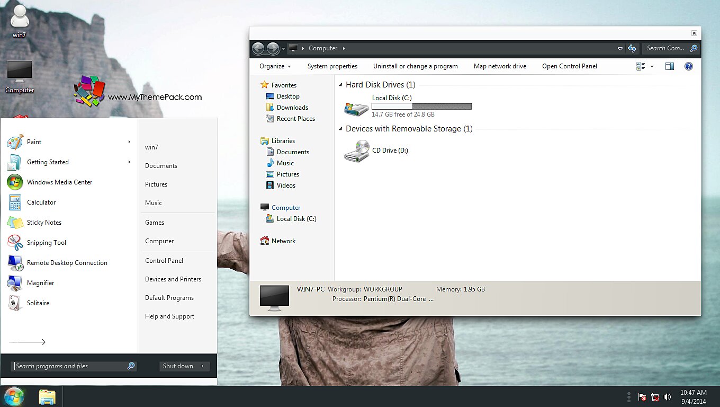
Task: Open the Action Center flag icon
Action: pyautogui.click(x=642, y=397)
